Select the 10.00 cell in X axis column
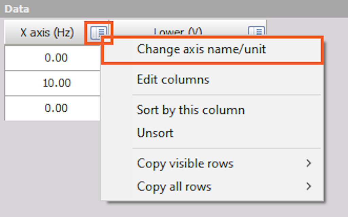 pyautogui.click(x=53, y=83)
